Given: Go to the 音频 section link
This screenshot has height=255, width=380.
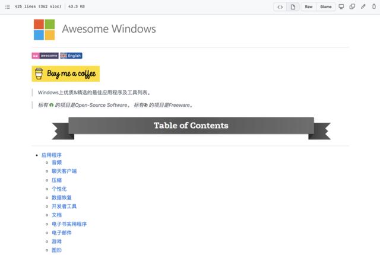Looking at the screenshot, I should (56, 162).
